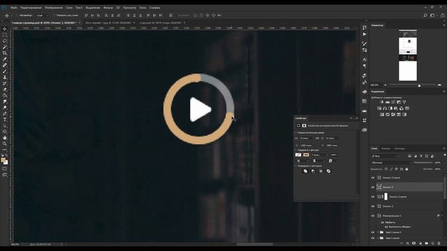Open the Файл menu
The image size is (447, 251).
(x=14, y=8)
